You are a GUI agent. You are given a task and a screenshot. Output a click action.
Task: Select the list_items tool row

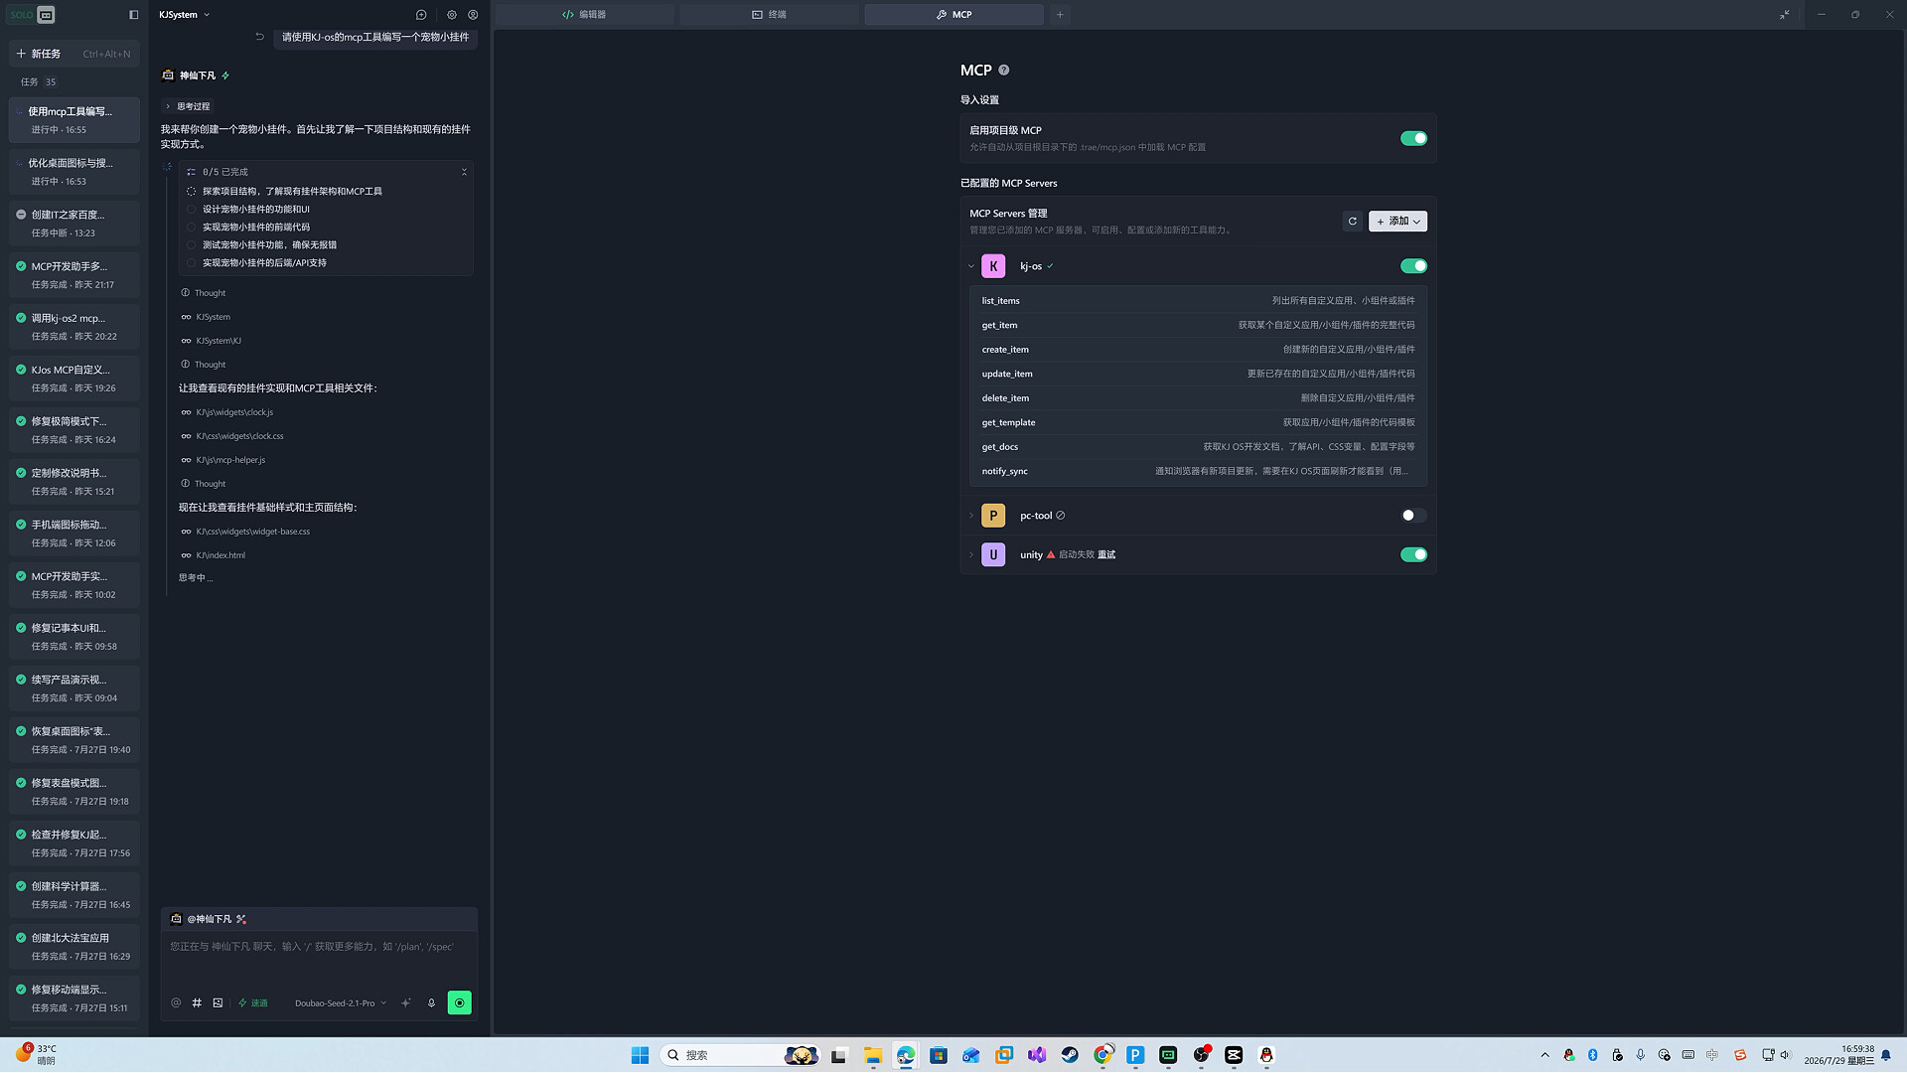[1198, 301]
